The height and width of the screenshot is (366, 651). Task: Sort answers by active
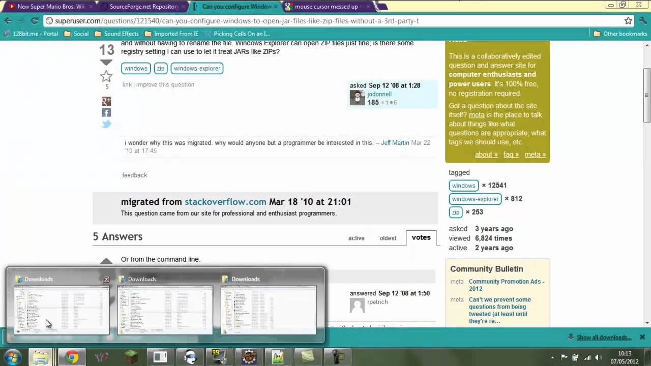click(356, 238)
